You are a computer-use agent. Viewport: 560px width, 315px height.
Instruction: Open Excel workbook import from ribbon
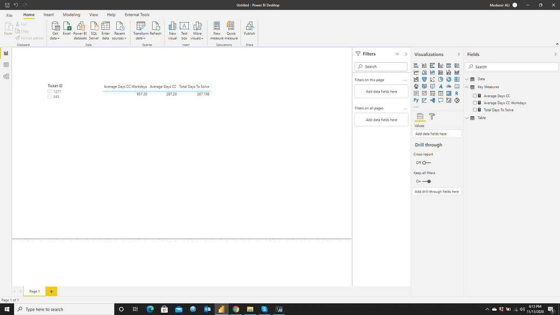tap(67, 30)
